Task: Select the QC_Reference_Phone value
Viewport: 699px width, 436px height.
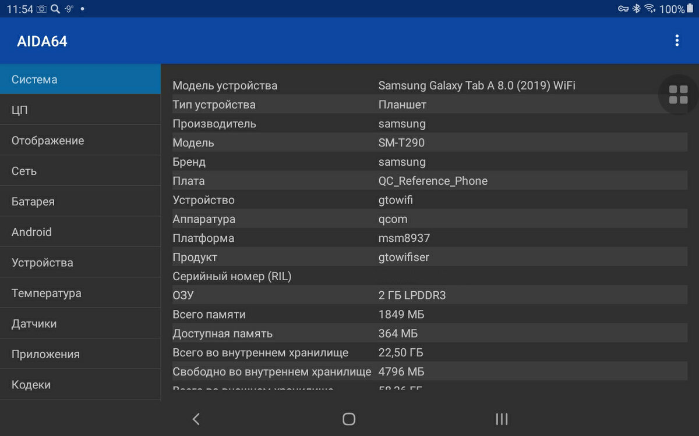Action: pyautogui.click(x=433, y=181)
